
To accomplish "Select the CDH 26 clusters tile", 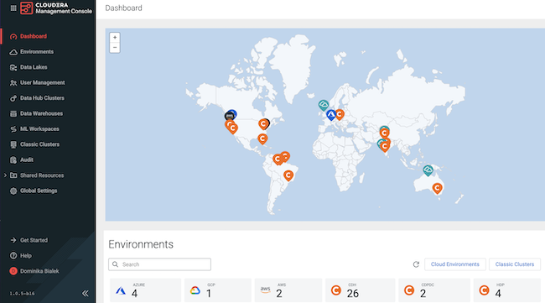I will [x=360, y=290].
